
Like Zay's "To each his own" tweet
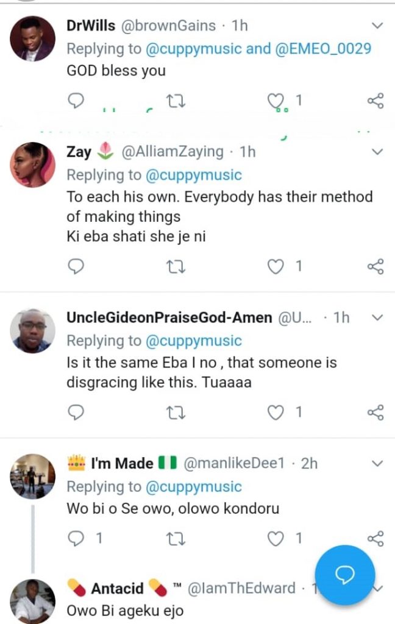(277, 266)
